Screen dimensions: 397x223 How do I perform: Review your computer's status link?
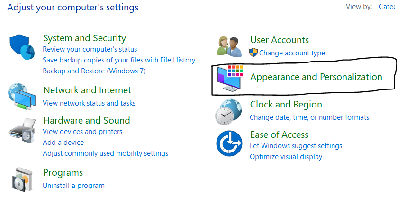(90, 49)
